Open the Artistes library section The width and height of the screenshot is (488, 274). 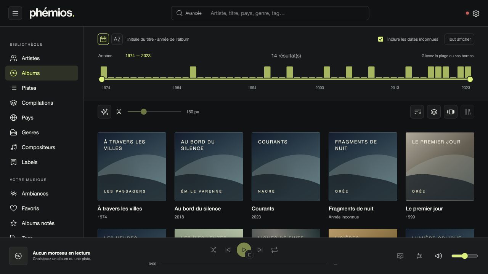42,58
